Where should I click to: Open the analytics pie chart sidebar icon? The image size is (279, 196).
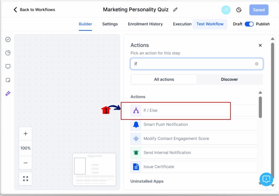click(x=8, y=53)
